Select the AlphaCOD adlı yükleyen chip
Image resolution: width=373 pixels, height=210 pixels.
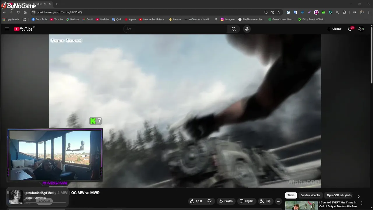[339, 195]
